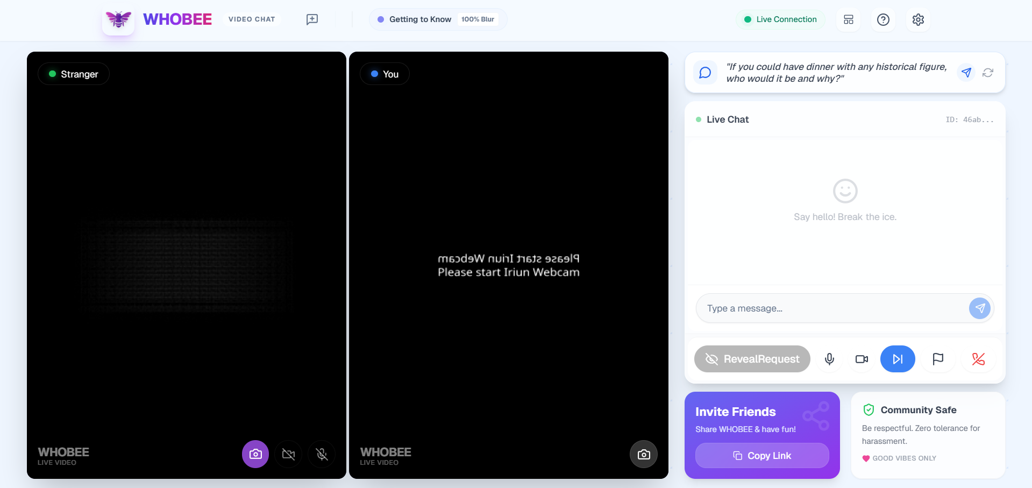The width and height of the screenshot is (1032, 488).
Task: Click the RevealRequest button
Action: pos(752,359)
